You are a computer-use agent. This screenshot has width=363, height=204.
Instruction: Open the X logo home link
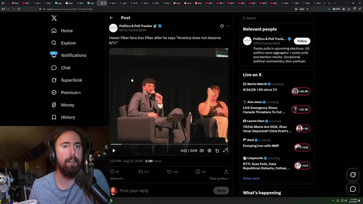[x=54, y=18]
